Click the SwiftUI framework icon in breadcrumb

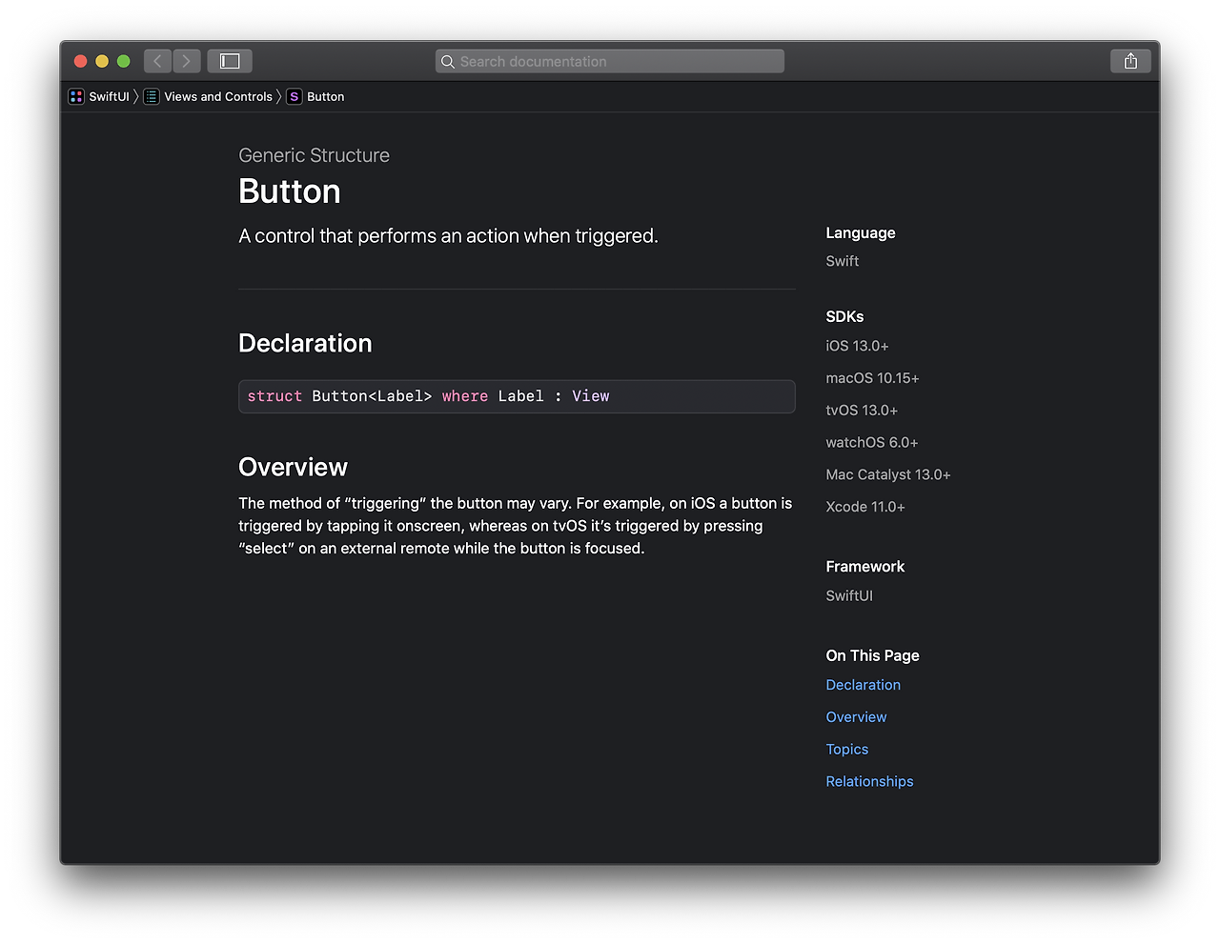click(x=76, y=96)
